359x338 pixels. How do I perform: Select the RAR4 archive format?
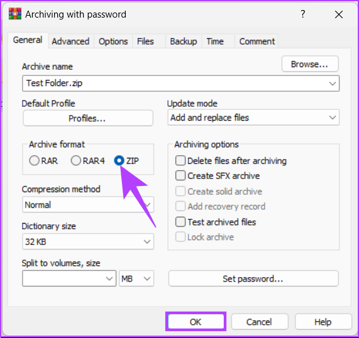coord(76,160)
